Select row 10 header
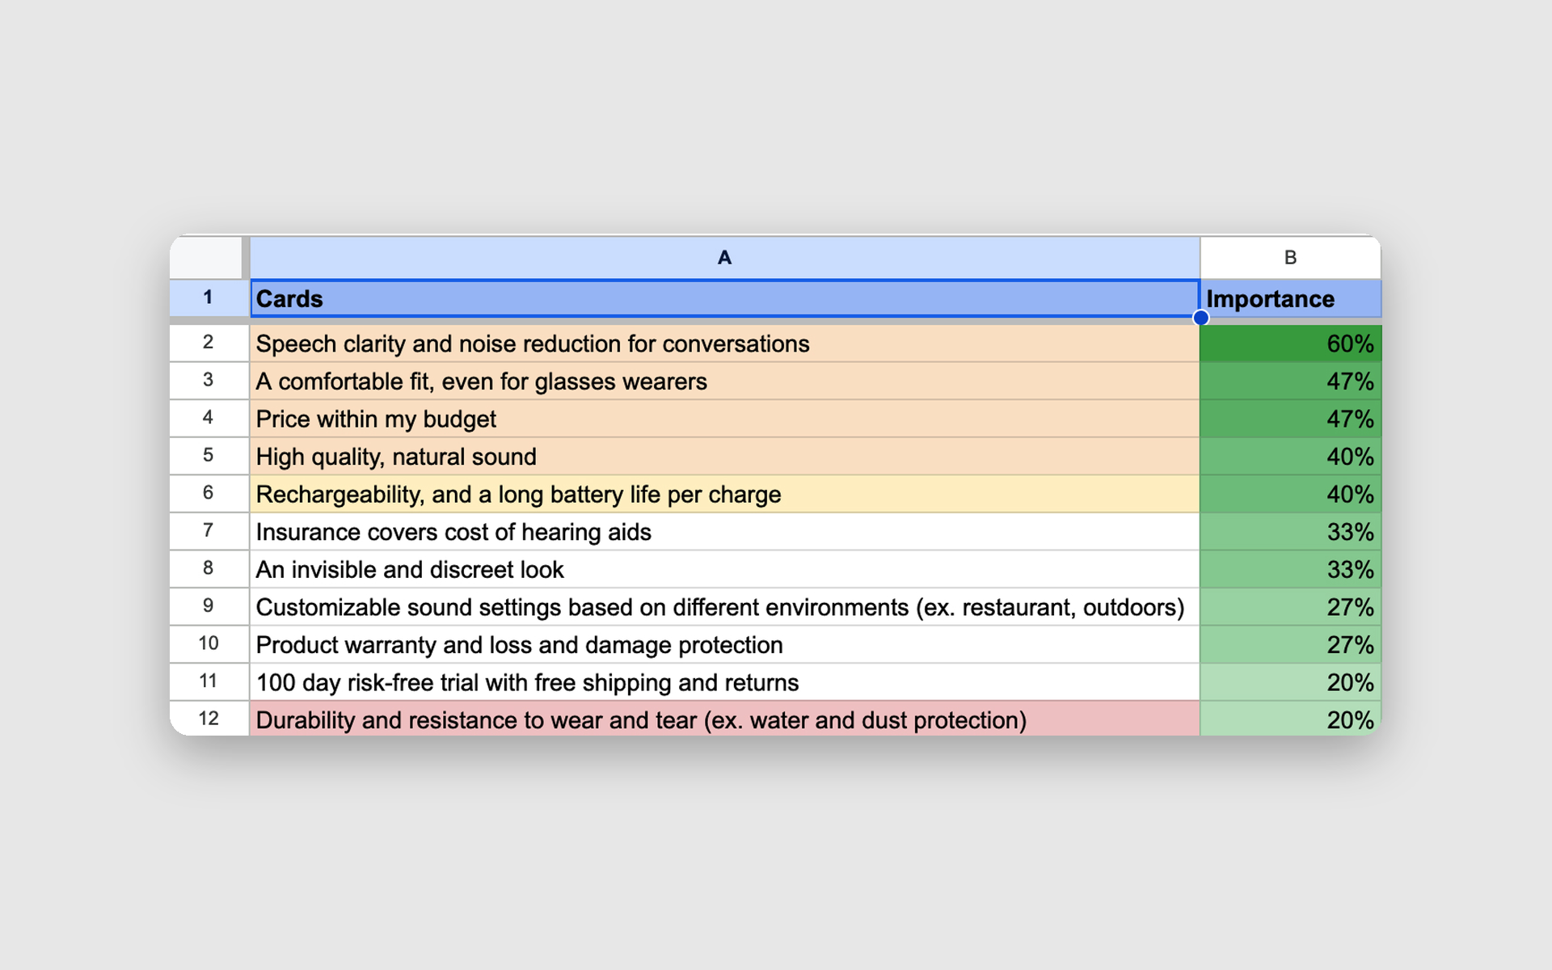Viewport: 1552px width, 970px height. (209, 644)
